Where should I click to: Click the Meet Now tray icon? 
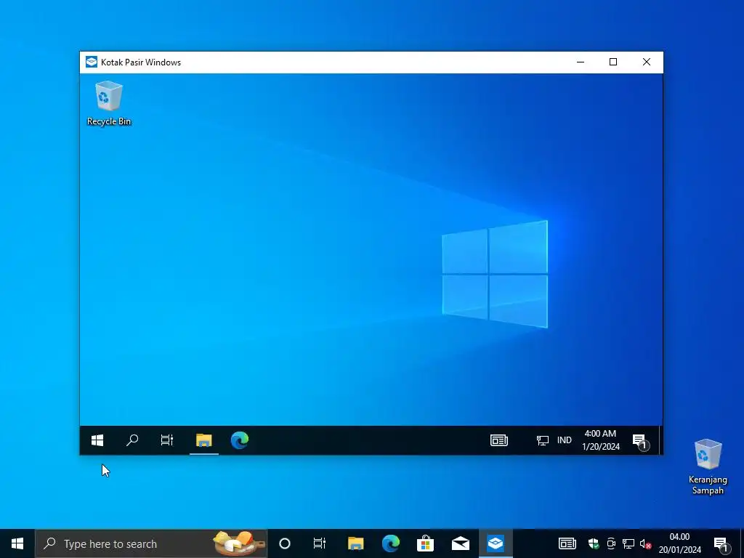pyautogui.click(x=611, y=543)
